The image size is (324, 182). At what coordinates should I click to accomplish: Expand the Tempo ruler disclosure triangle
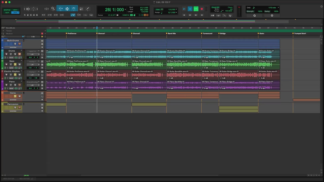click(3, 31)
